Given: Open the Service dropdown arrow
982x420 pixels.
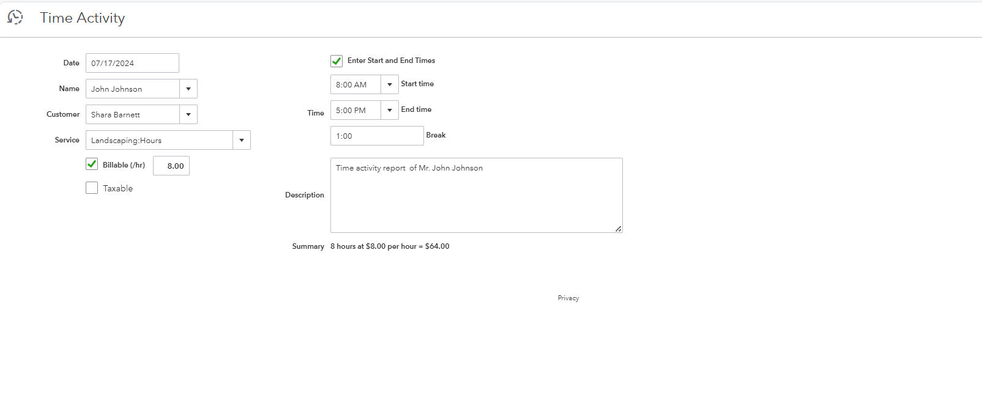Looking at the screenshot, I should pos(242,141).
